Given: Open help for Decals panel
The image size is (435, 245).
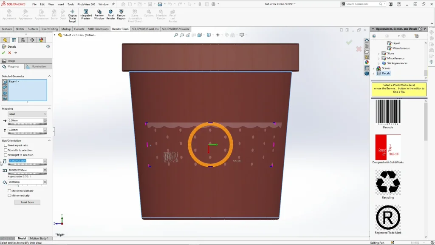Looking at the screenshot, I should (x=48, y=46).
